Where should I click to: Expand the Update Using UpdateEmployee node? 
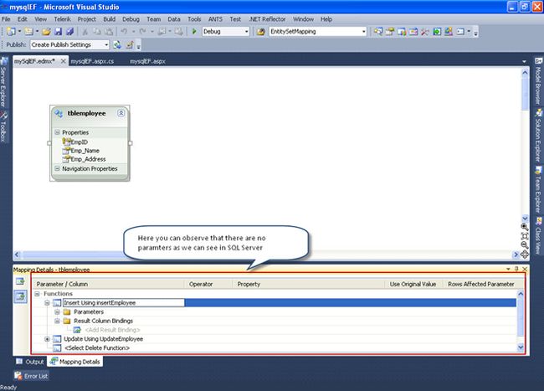pos(47,339)
